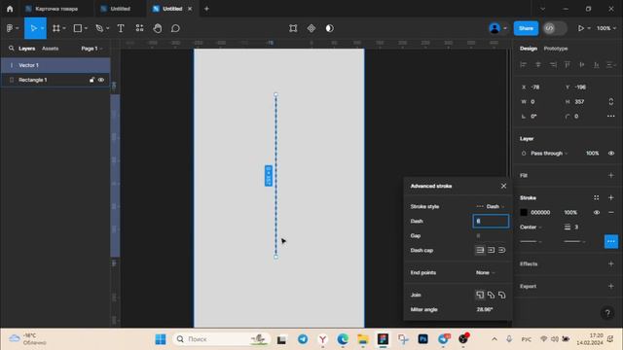The width and height of the screenshot is (623, 350).
Task: Select the Pen tool
Action: click(99, 28)
